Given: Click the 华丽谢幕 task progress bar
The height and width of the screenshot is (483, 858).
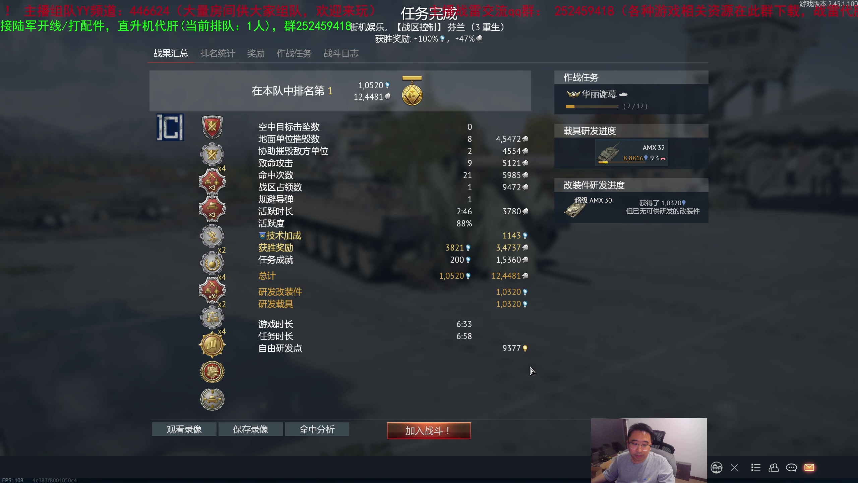Looking at the screenshot, I should pos(592,106).
